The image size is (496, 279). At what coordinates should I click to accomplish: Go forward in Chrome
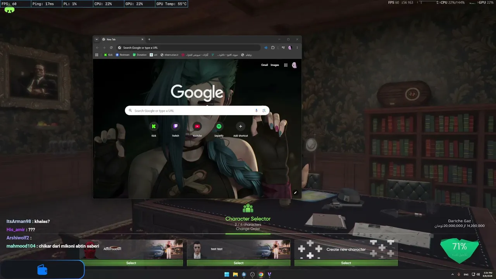point(104,48)
